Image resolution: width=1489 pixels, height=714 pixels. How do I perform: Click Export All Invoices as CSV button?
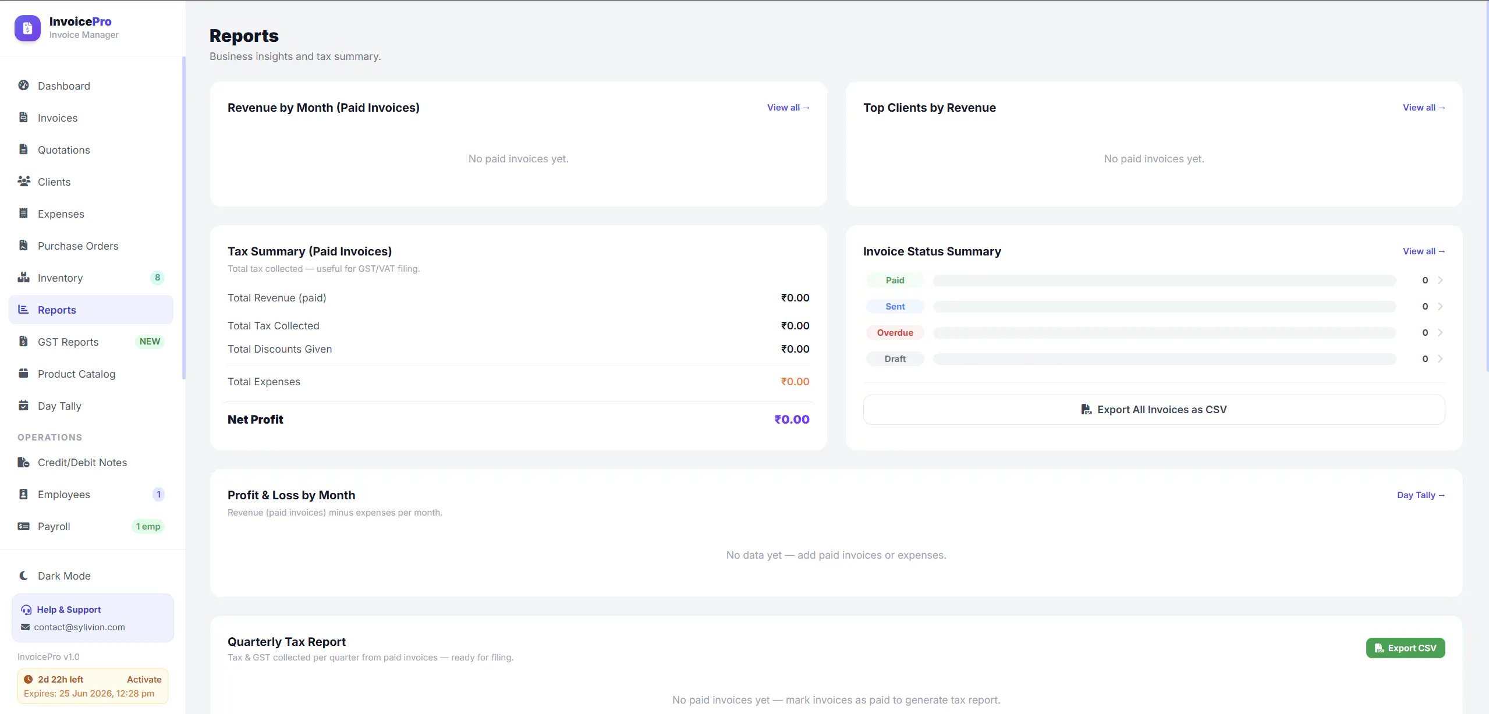coord(1154,410)
